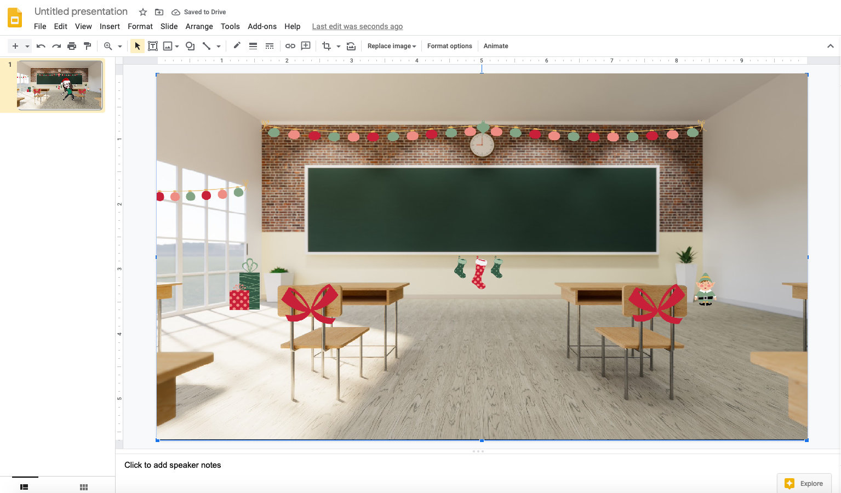841x493 pixels.
Task: Collapse the toolbar with the chevron
Action: coord(831,46)
